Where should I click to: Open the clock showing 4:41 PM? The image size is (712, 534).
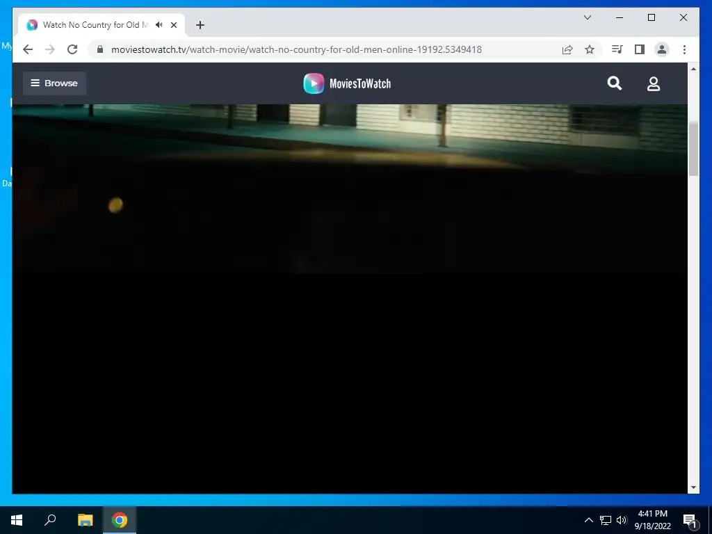[652, 520]
